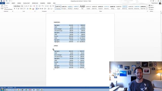Toggle bold formatting
162x91 pixels.
(x=14, y=9)
